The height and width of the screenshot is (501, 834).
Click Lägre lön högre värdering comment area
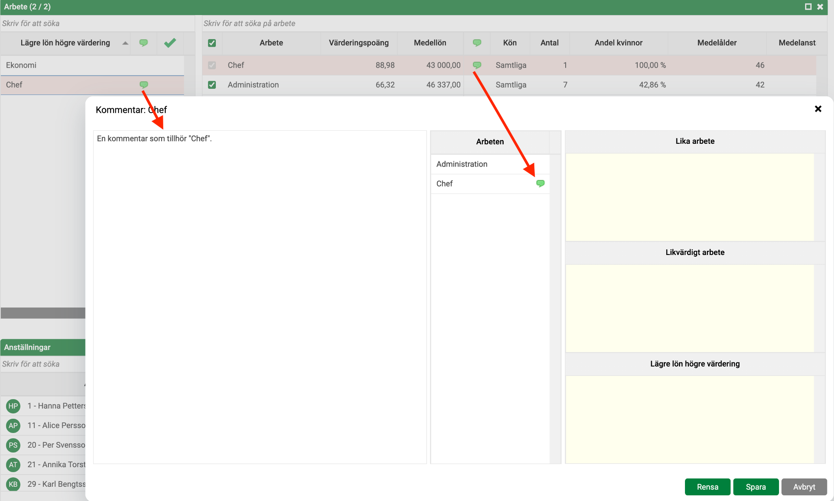690,420
